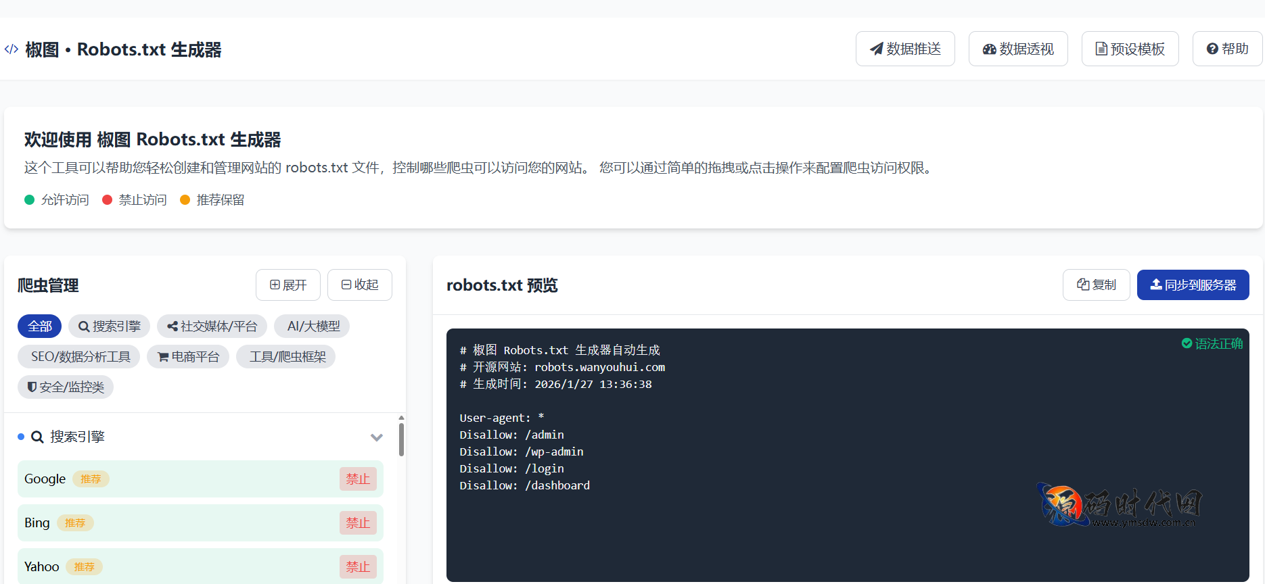Collapse the 搜索引擎 section chevron
Screen dimensions: 1265x584
click(x=377, y=437)
